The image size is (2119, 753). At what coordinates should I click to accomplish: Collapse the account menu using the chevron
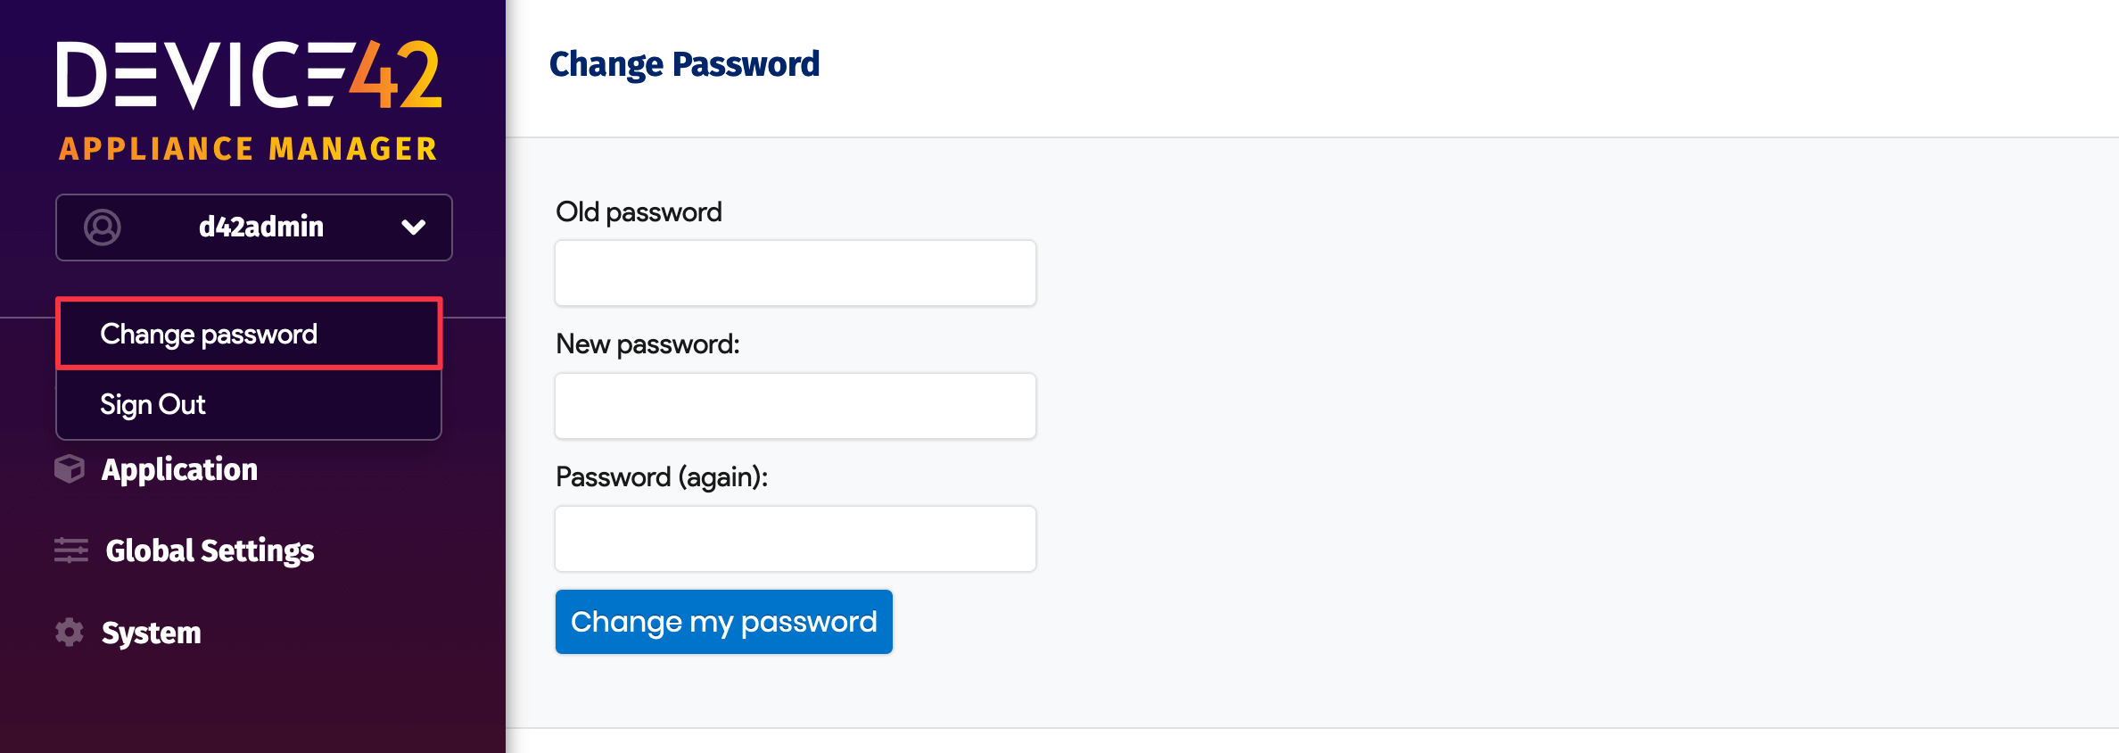point(412,228)
